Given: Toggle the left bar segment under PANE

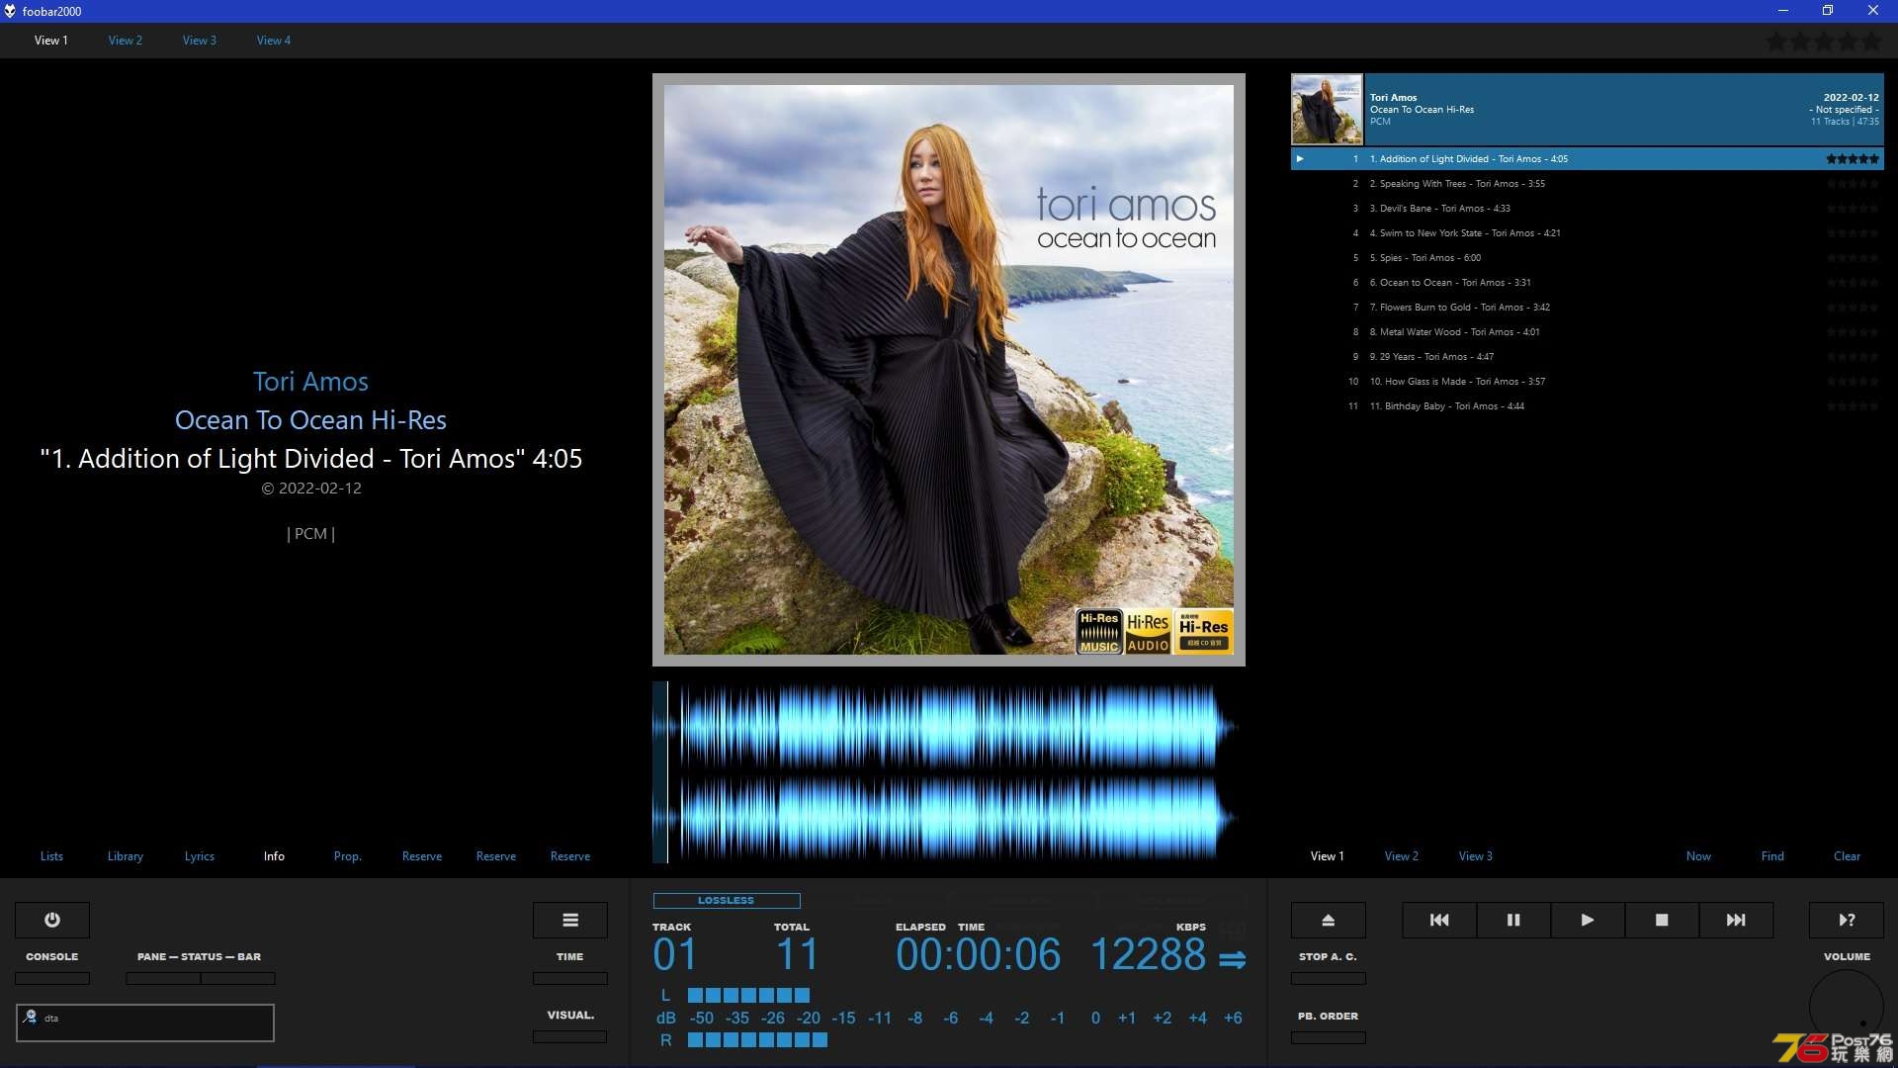Looking at the screenshot, I should pos(163,978).
